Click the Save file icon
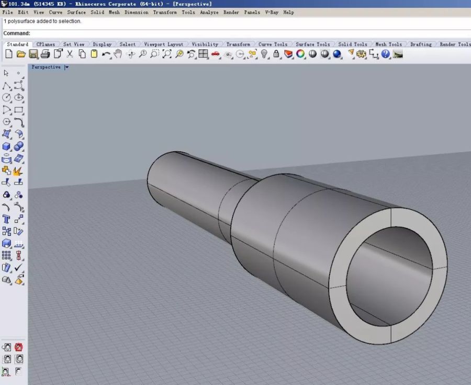This screenshot has height=385, width=471. click(33, 54)
